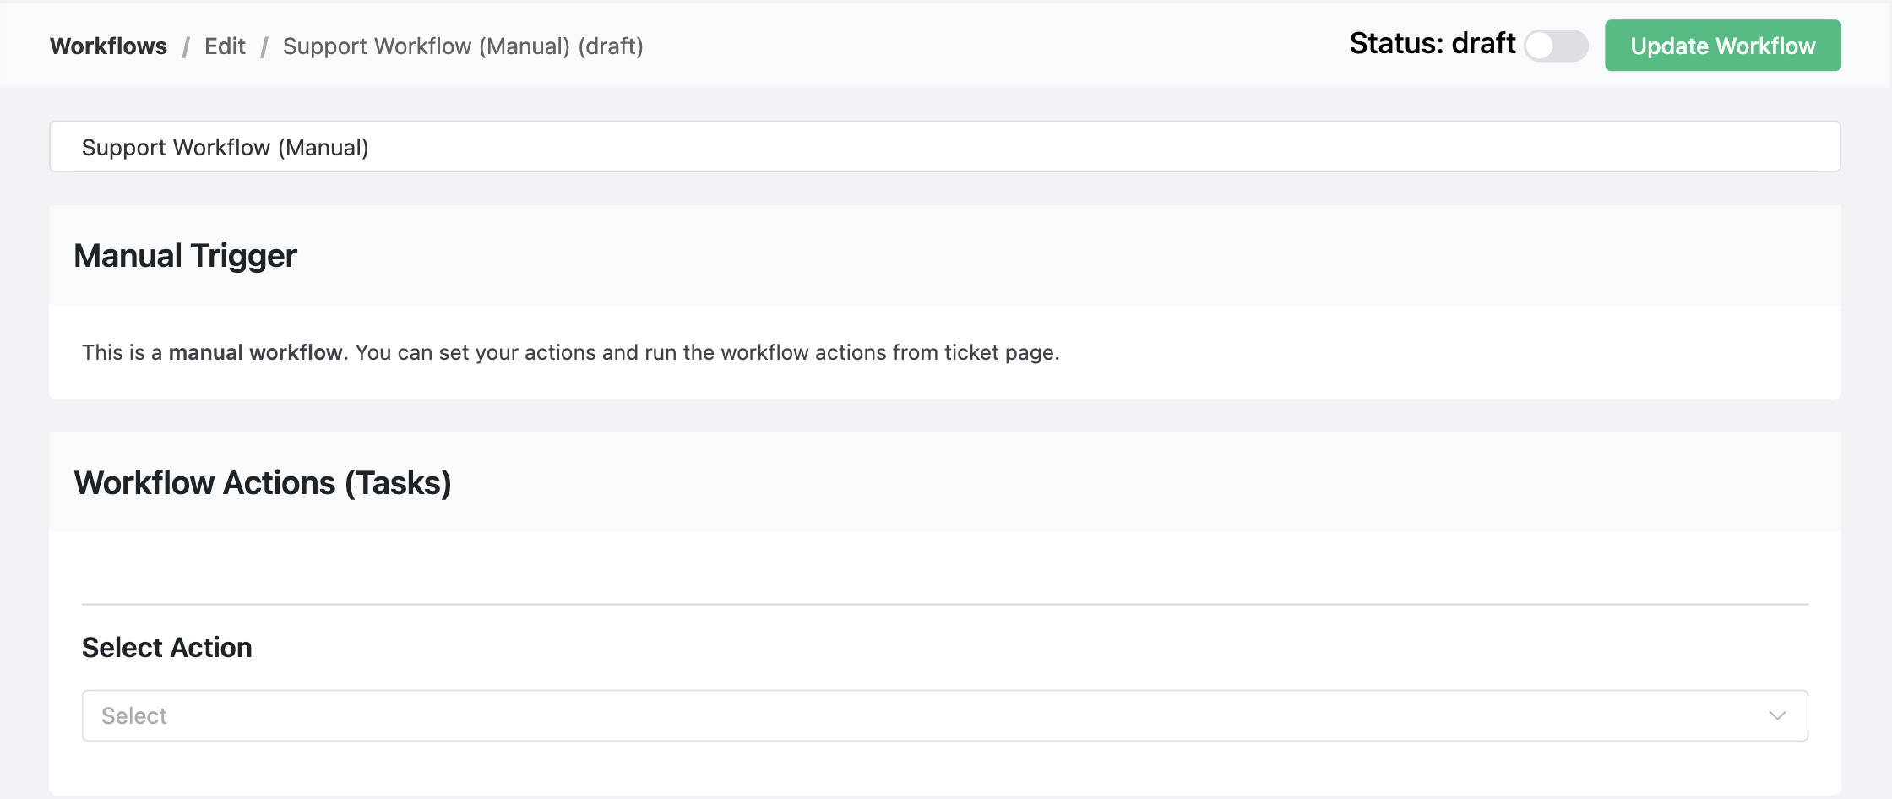
Task: Click the dropdown arrow on the Select box
Action: [x=1778, y=715]
